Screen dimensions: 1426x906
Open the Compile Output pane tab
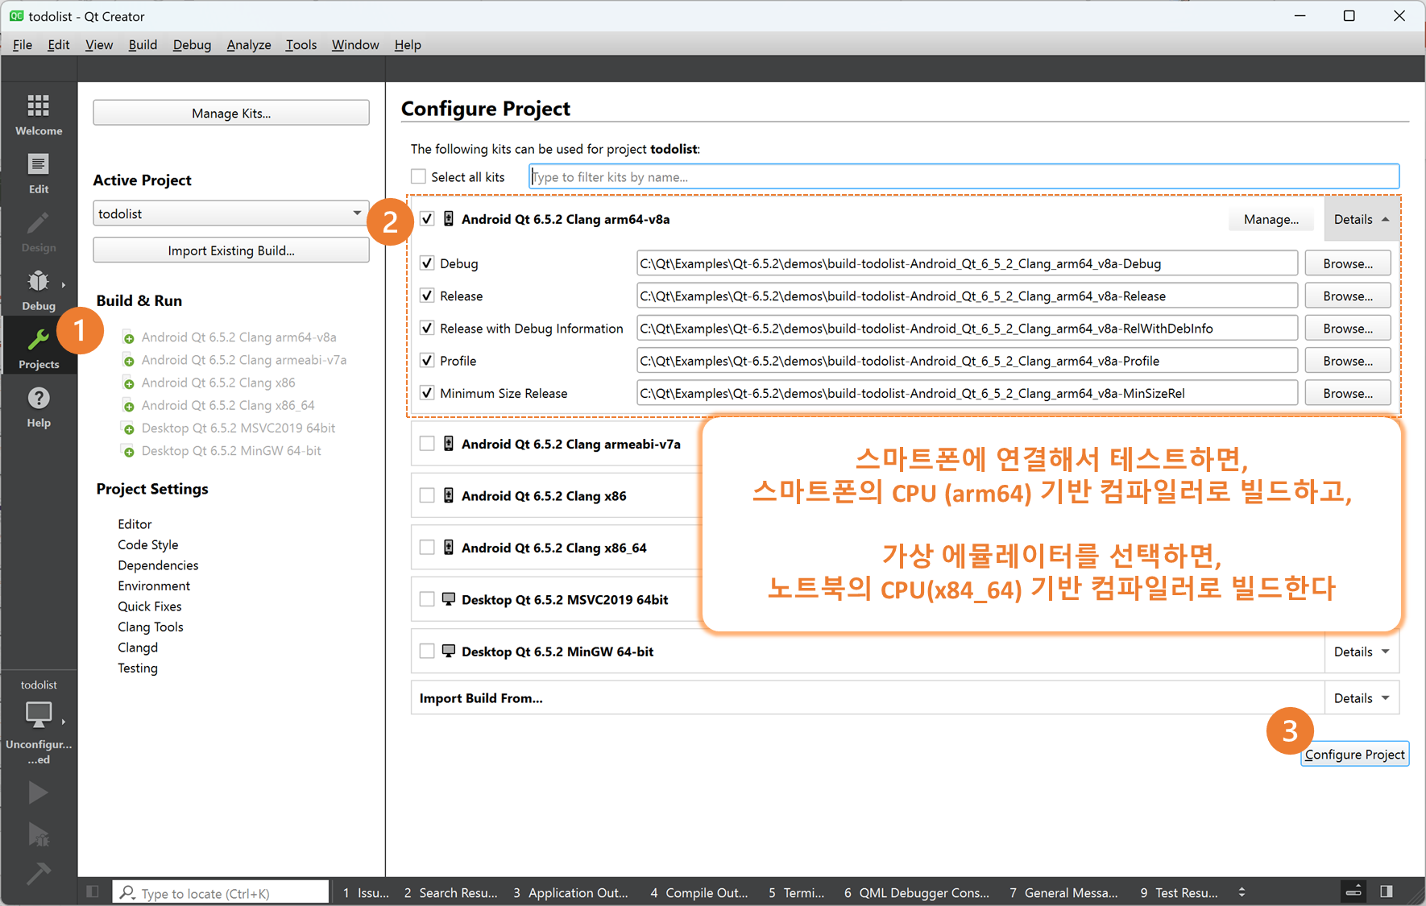coord(699,892)
